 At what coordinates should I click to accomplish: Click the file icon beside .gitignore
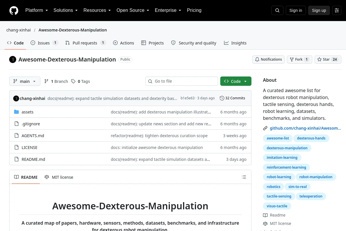click(16, 124)
